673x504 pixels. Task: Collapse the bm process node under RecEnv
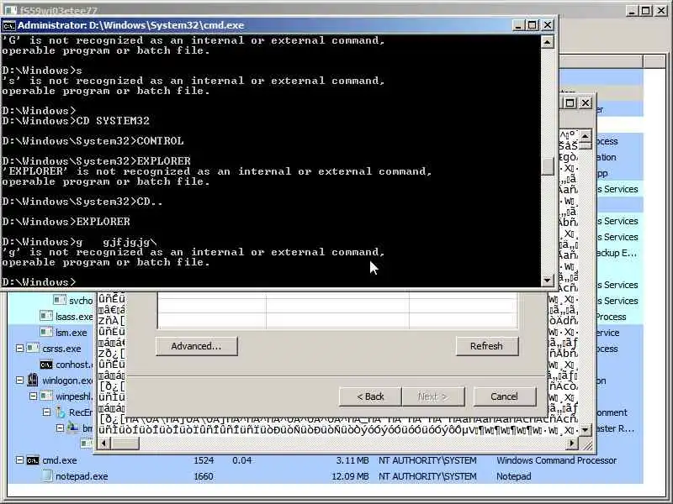pos(60,428)
